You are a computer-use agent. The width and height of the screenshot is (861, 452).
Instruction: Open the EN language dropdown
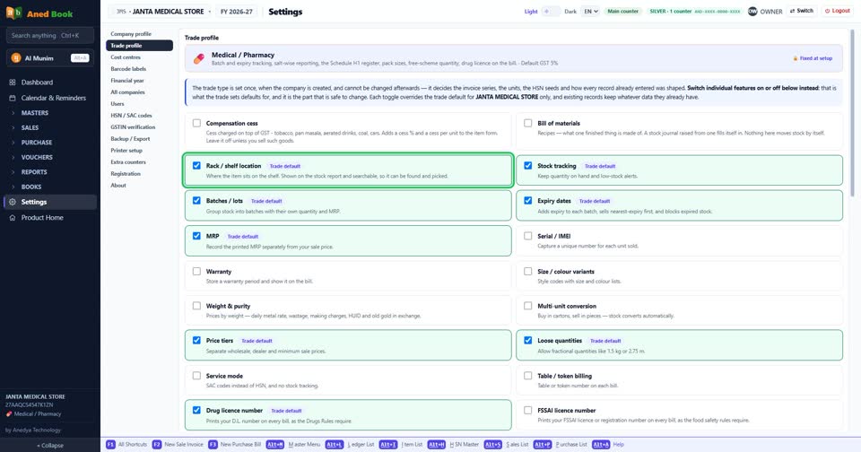tap(590, 11)
